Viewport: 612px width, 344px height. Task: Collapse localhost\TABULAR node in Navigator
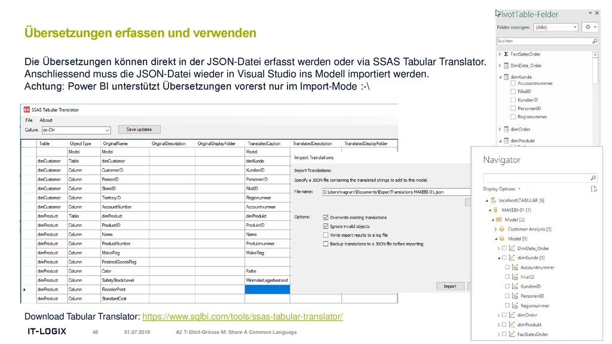click(x=486, y=201)
